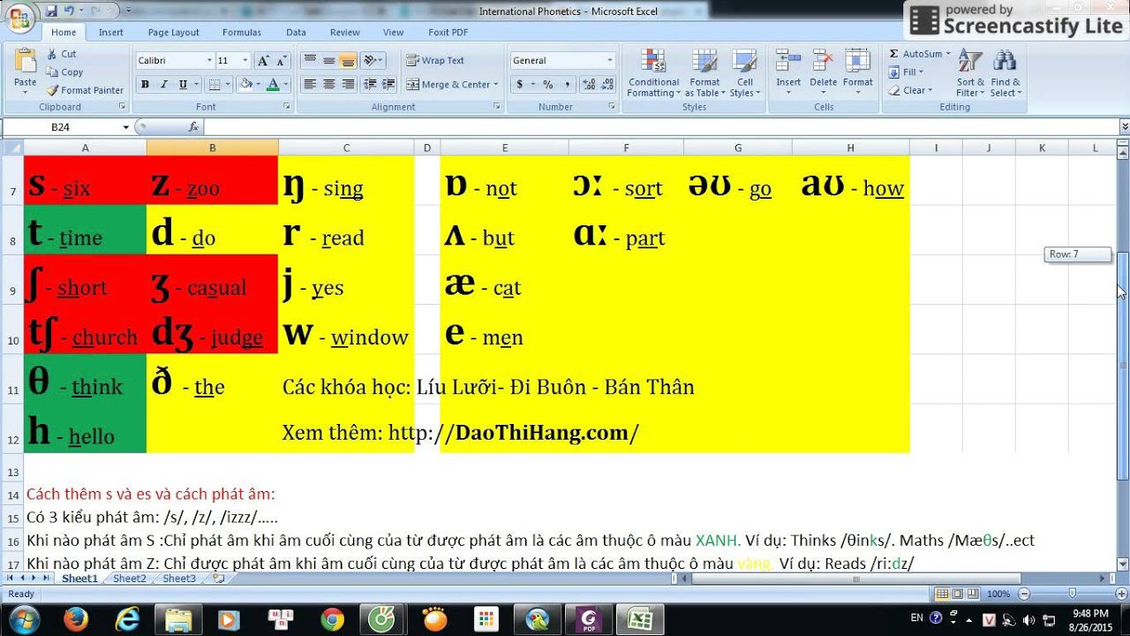The width and height of the screenshot is (1130, 636).
Task: Open the Data ribbon tab
Action: click(296, 33)
